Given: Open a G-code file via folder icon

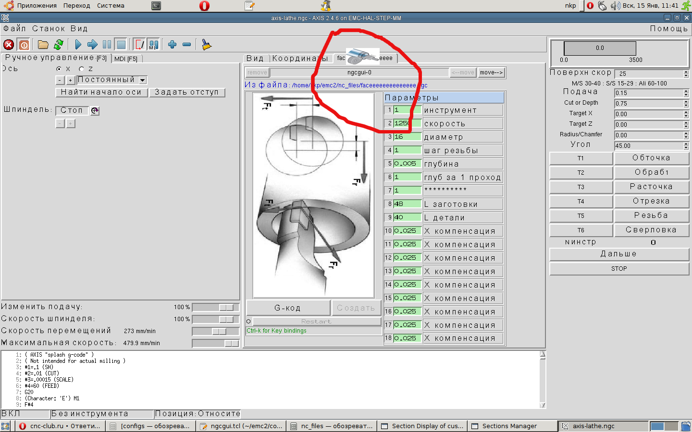Looking at the screenshot, I should click(x=43, y=45).
